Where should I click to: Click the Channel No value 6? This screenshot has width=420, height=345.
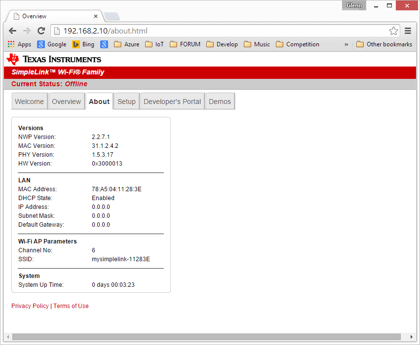point(93,250)
